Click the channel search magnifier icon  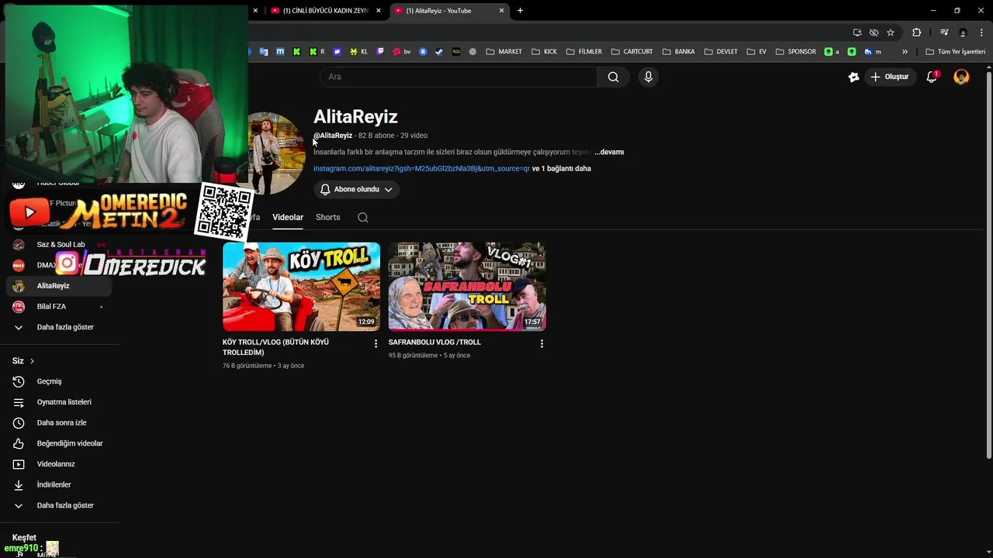pyautogui.click(x=363, y=217)
